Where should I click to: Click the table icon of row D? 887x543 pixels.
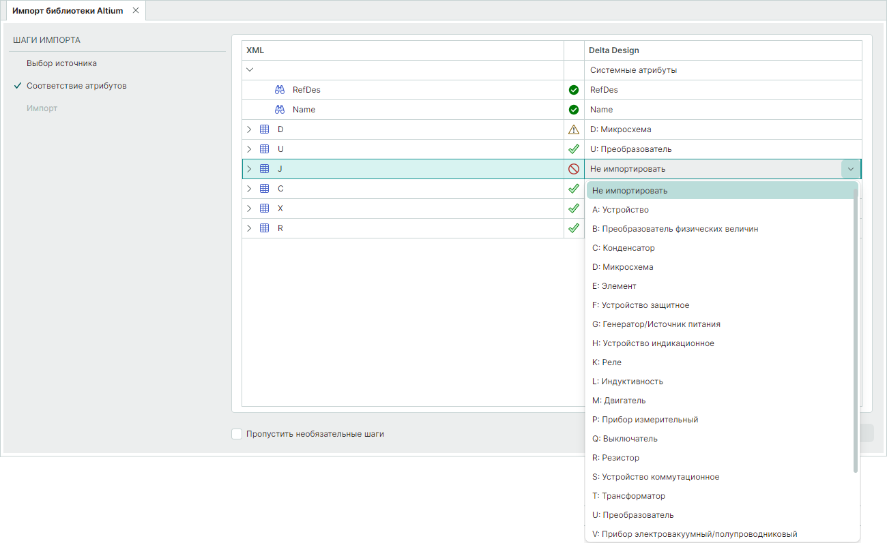pyautogui.click(x=265, y=129)
